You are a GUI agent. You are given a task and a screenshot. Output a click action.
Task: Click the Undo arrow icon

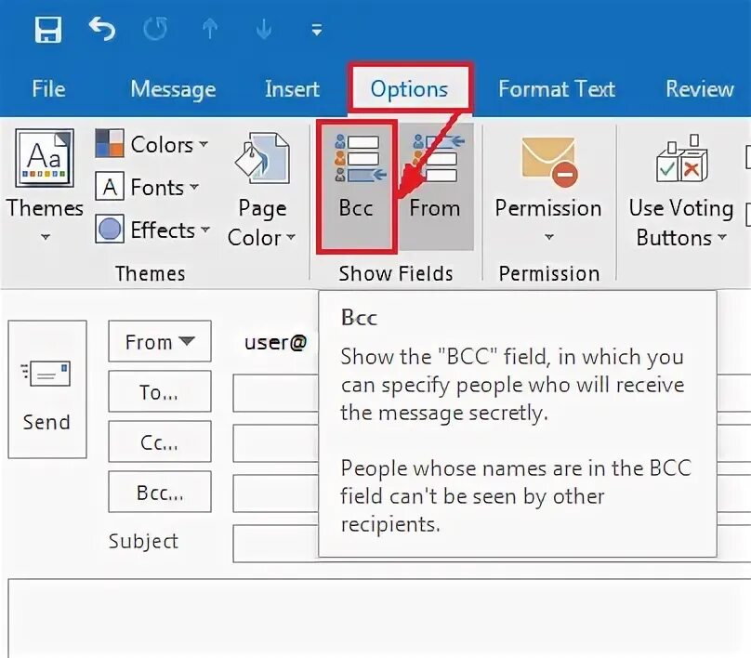(102, 30)
